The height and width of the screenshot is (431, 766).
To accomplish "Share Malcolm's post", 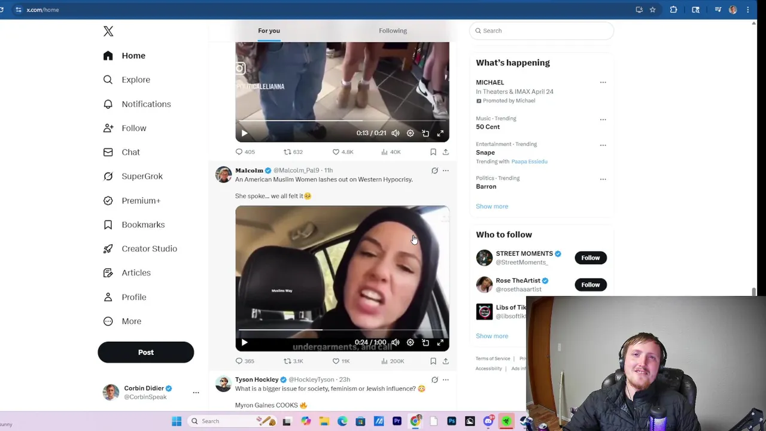I will pos(445,361).
